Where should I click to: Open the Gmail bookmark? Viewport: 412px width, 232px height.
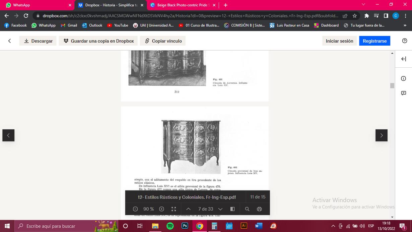pyautogui.click(x=69, y=25)
